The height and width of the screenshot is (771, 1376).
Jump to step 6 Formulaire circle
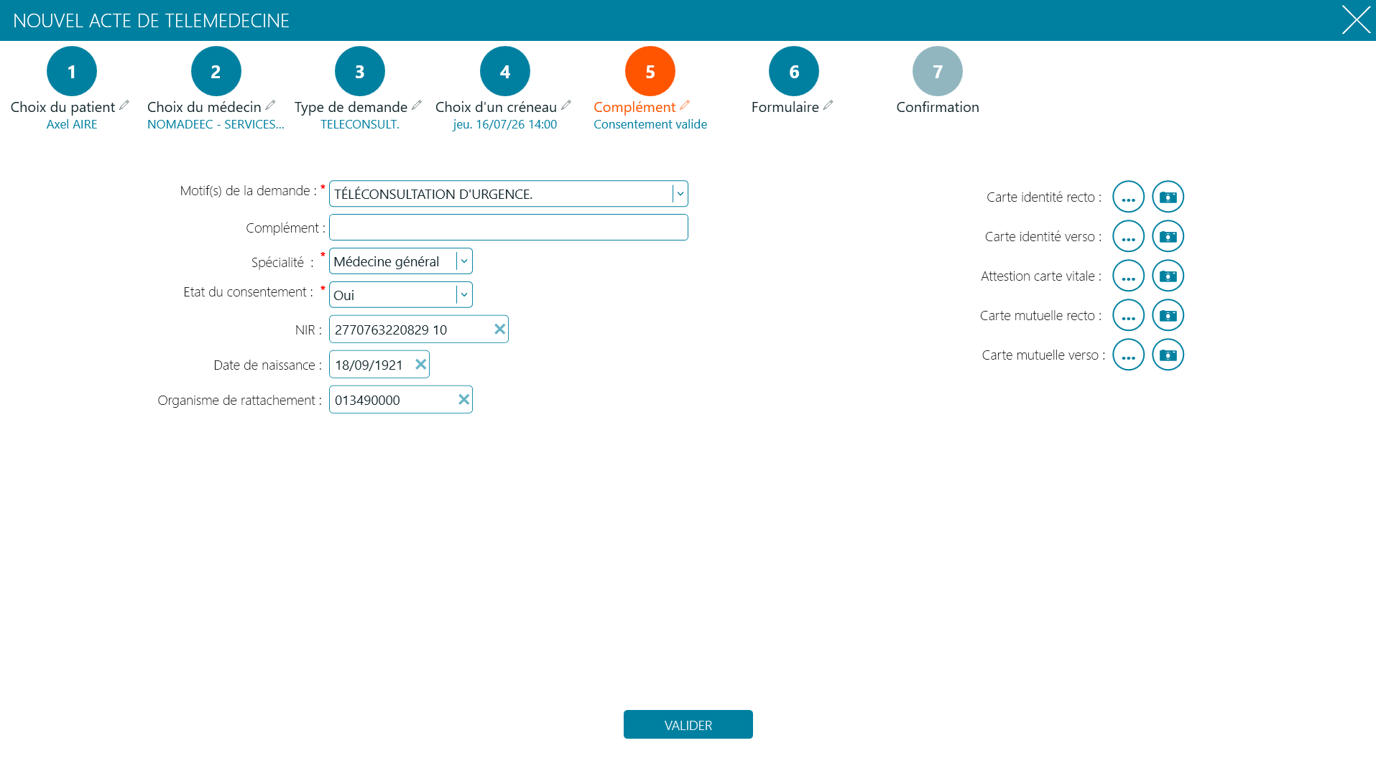pos(794,71)
